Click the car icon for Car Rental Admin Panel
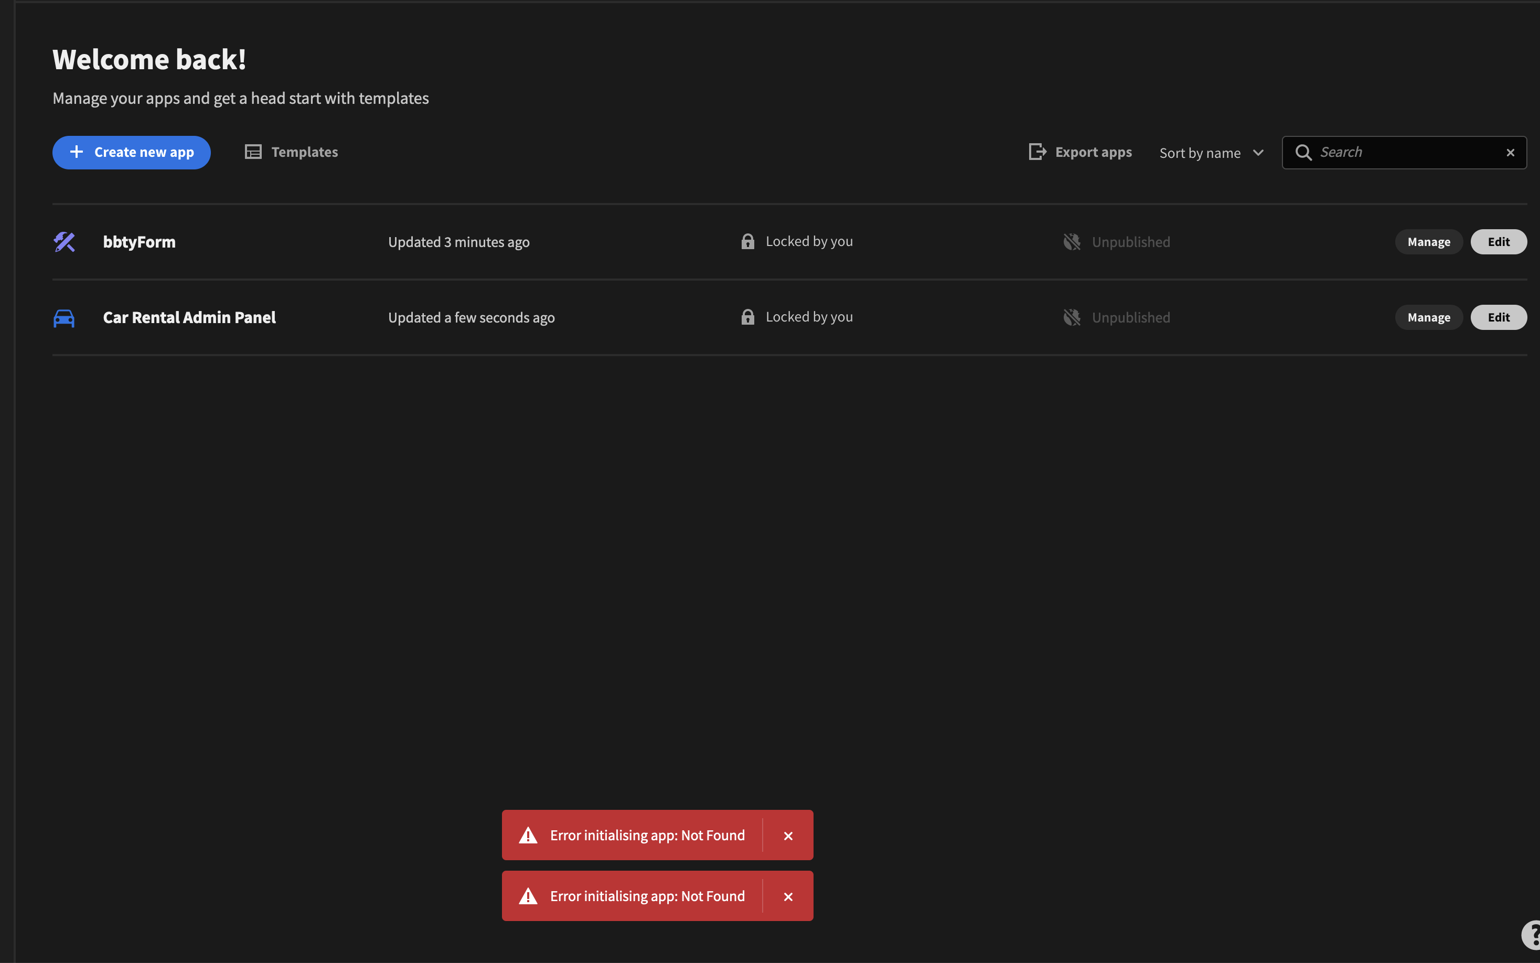 click(65, 317)
